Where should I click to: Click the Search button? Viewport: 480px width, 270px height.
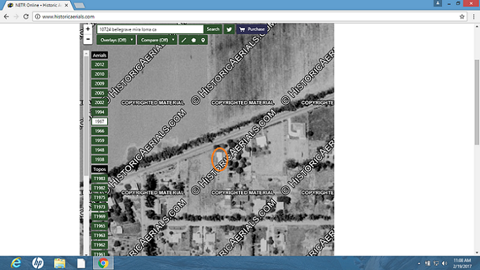tap(213, 29)
